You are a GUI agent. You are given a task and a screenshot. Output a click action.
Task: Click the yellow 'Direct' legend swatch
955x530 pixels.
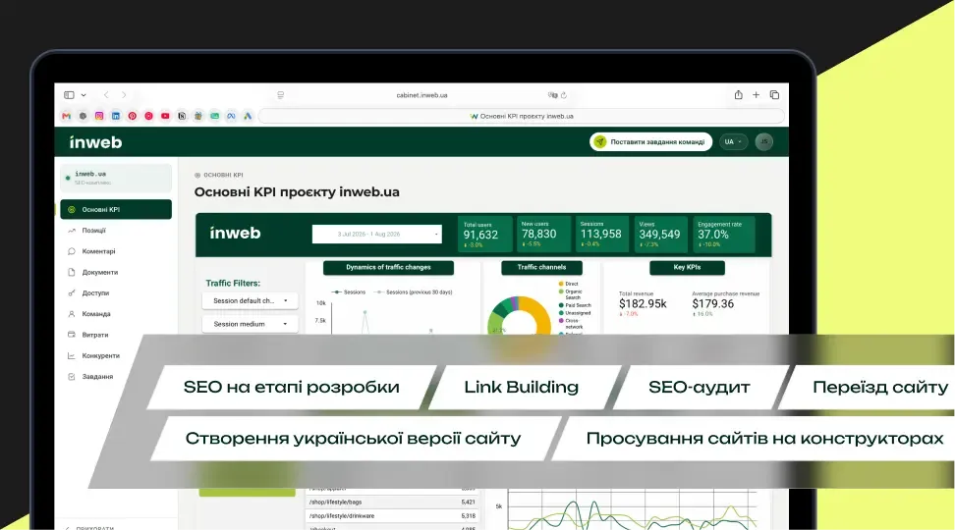(x=561, y=285)
